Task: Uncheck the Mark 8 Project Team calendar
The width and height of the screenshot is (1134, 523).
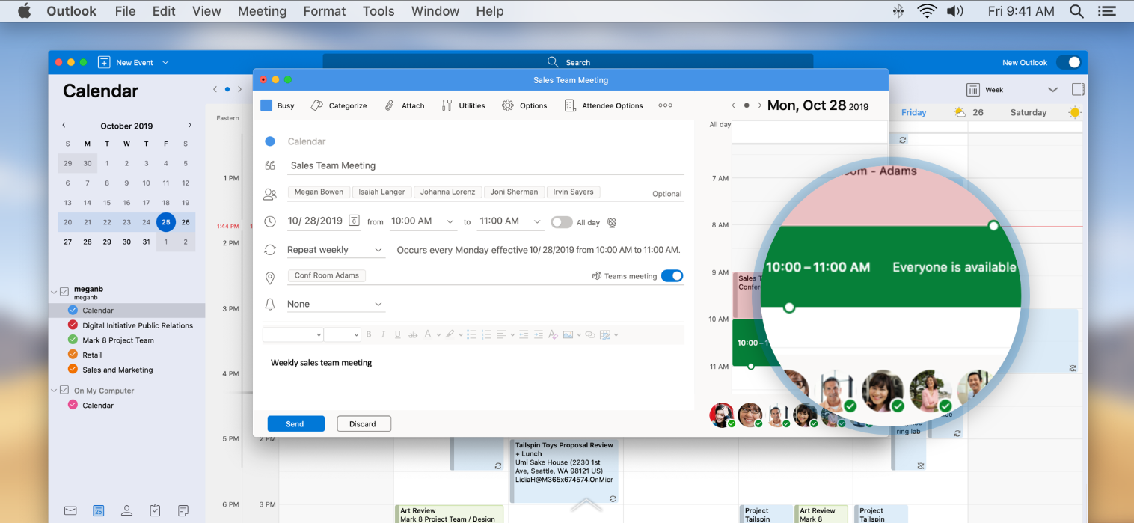Action: coord(73,340)
